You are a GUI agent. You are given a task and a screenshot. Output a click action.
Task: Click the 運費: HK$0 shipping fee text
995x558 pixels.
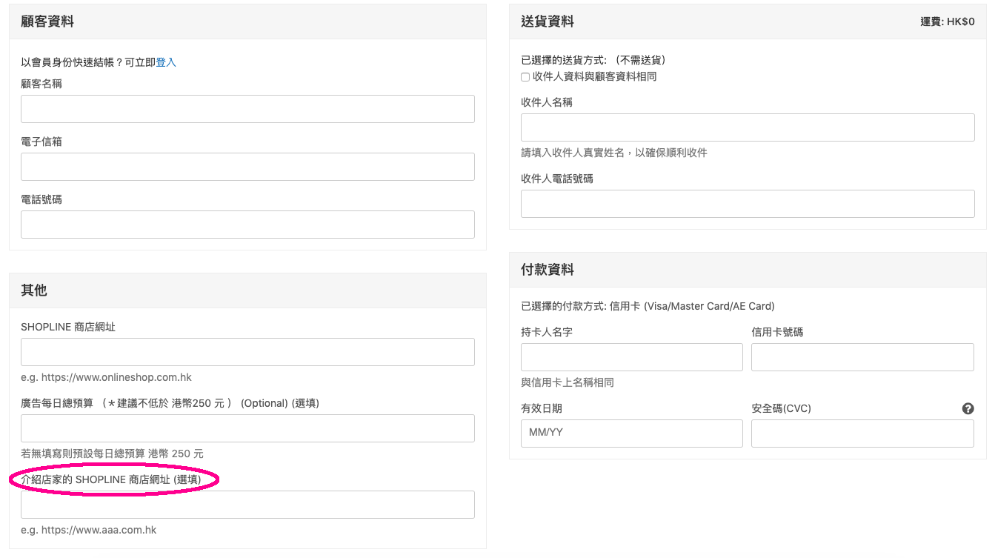coord(947,22)
